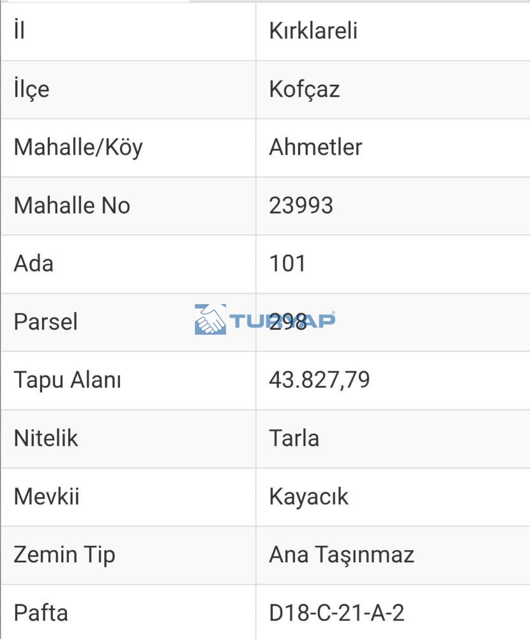Click the "Mahalle No" label

[72, 205]
